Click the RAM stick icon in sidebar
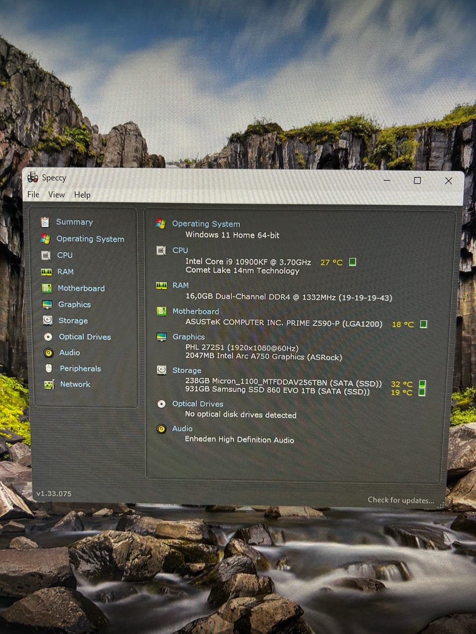The height and width of the screenshot is (634, 476). coord(46,271)
